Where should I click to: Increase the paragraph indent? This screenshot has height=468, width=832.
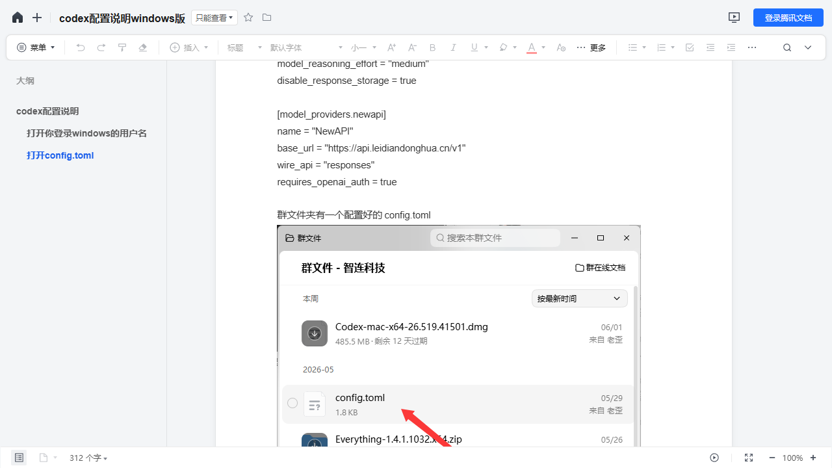click(731, 47)
